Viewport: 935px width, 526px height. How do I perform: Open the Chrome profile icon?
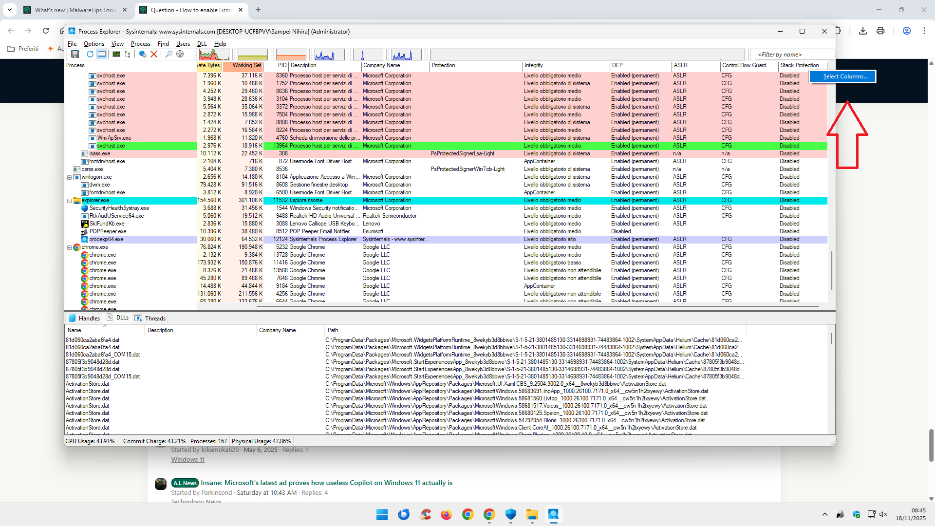point(907,31)
